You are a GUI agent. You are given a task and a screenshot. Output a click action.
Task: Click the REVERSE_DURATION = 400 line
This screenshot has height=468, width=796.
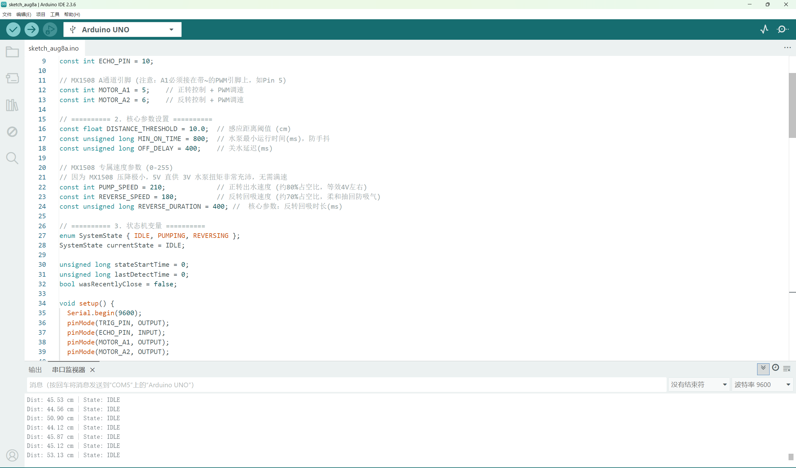(x=201, y=207)
